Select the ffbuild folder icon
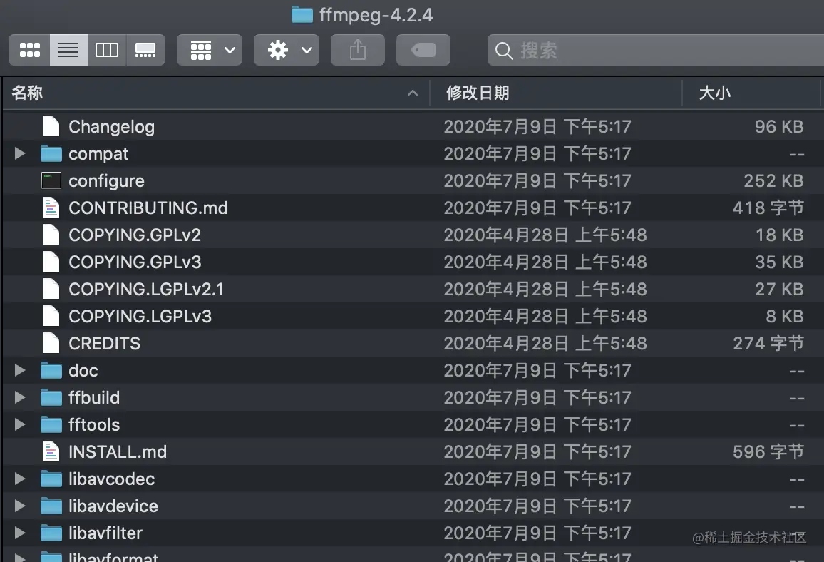Image resolution: width=824 pixels, height=562 pixels. point(51,397)
